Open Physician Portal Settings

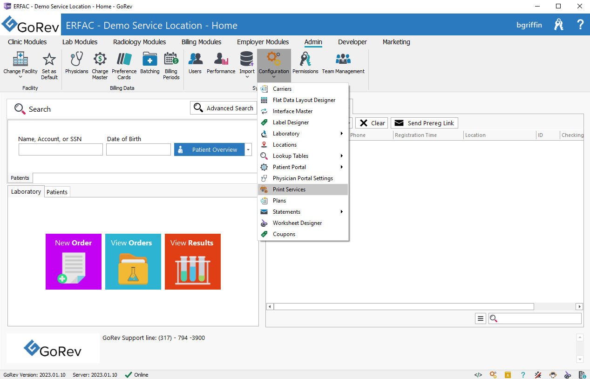tap(303, 178)
